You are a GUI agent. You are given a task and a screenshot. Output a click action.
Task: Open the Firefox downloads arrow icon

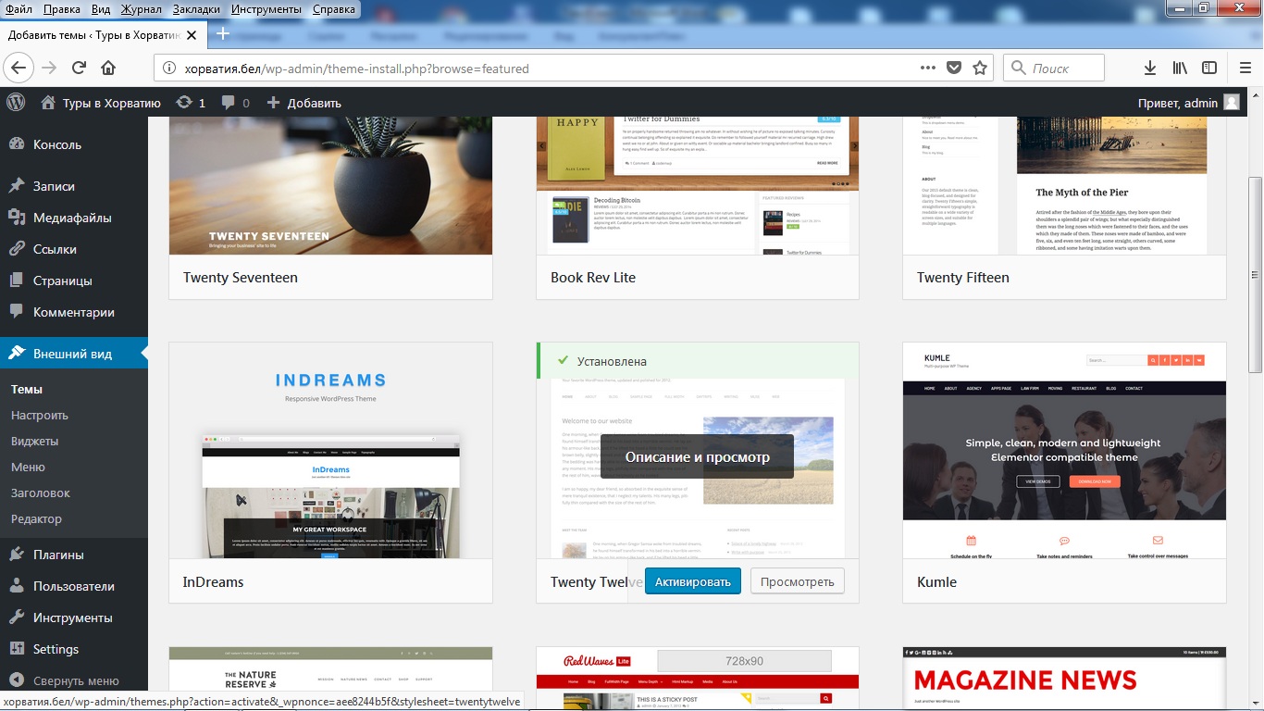(x=1149, y=68)
